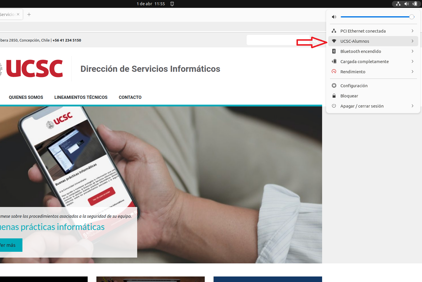Click the Ver más button
This screenshot has height=282, width=422.
(11, 245)
